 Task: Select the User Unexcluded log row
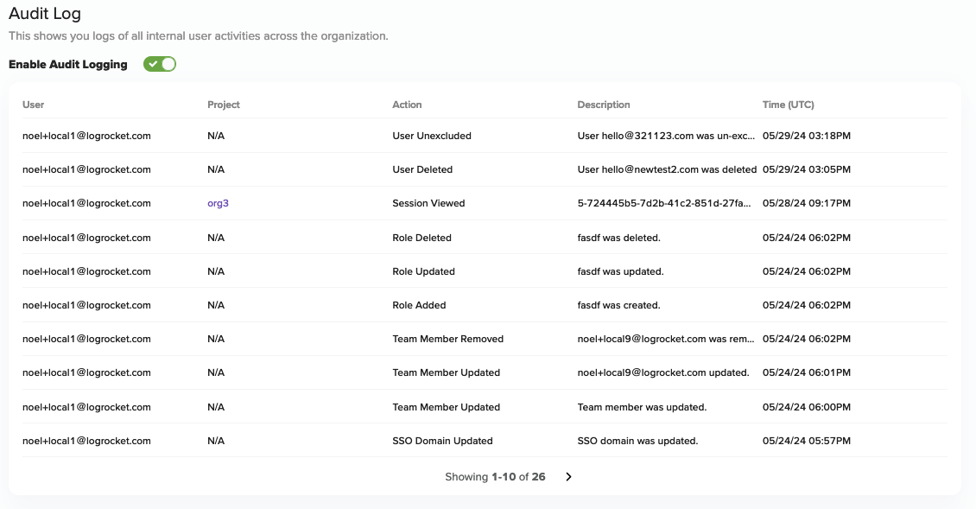point(485,136)
